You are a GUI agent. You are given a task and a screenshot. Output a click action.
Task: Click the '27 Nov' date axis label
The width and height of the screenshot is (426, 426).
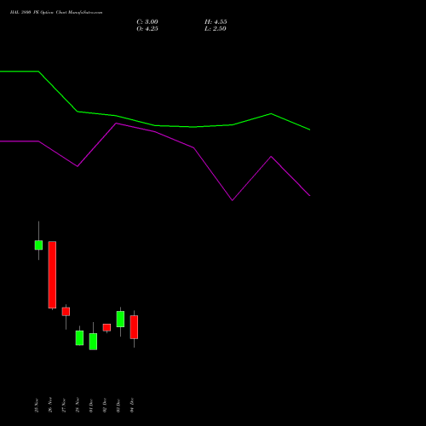click(x=64, y=406)
